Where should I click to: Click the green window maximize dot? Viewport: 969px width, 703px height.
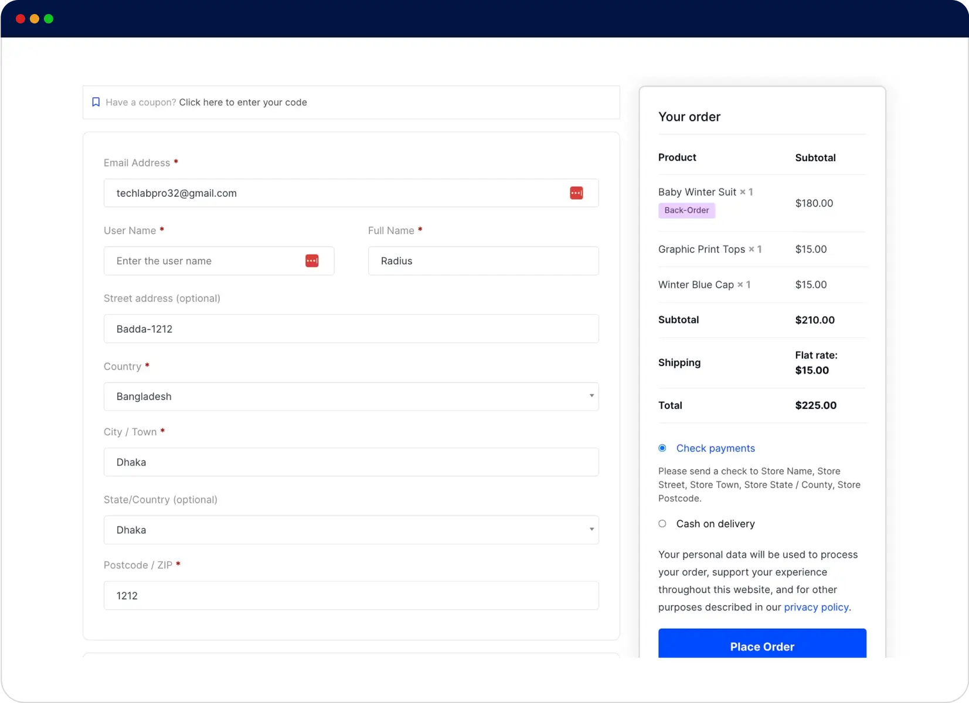49,19
